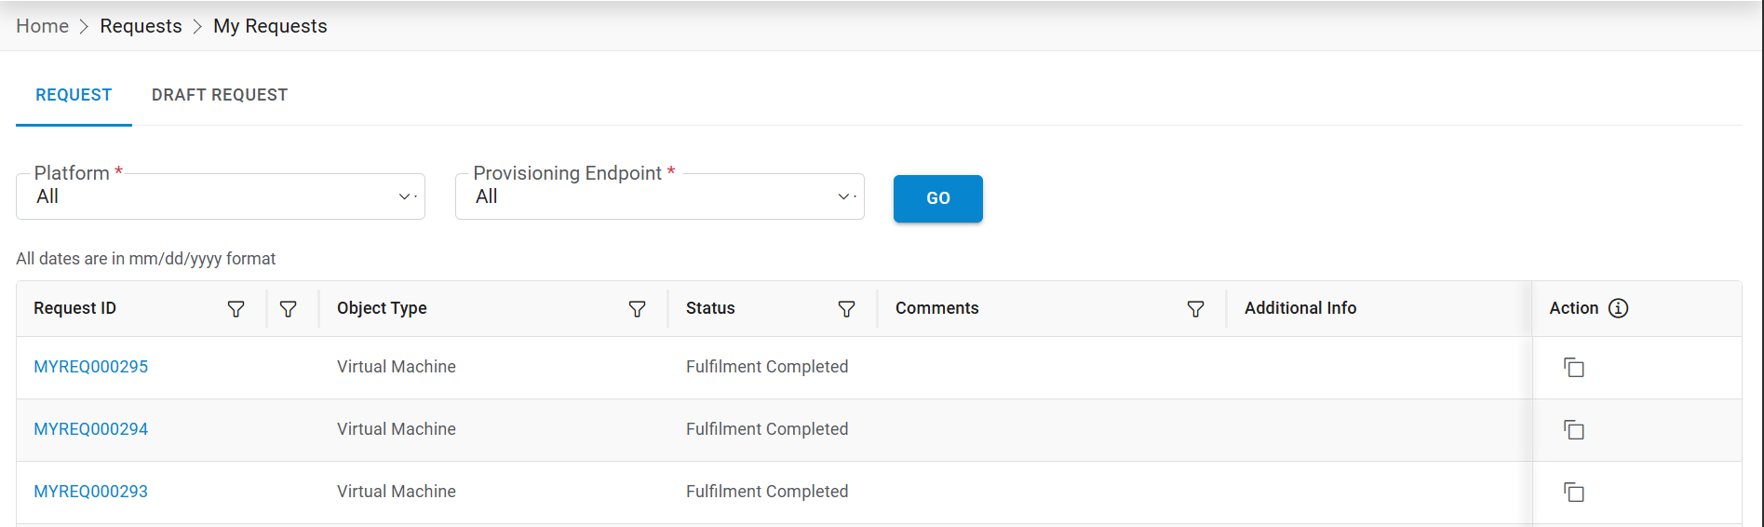The image size is (1764, 527).
Task: Open request MYREQ000294 link
Action: click(91, 429)
